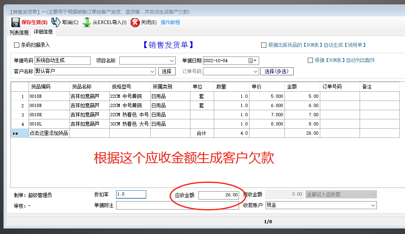405x234 pixels.
Task: Select the 详细信息 tab
Action: pyautogui.click(x=43, y=32)
